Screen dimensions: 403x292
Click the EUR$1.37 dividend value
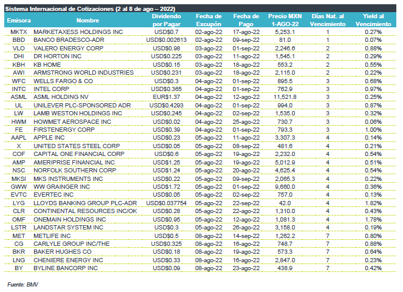coord(166,97)
